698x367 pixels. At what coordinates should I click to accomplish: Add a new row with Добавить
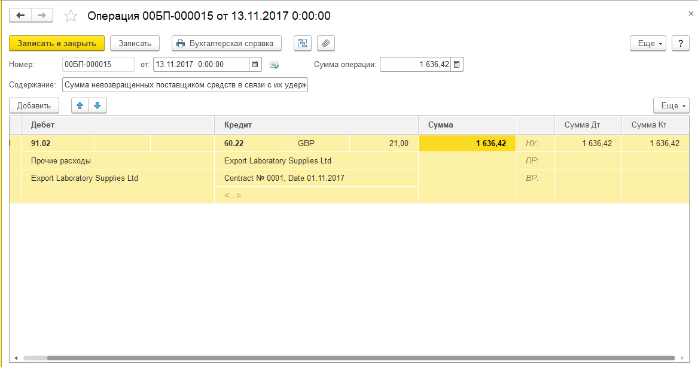pos(34,106)
